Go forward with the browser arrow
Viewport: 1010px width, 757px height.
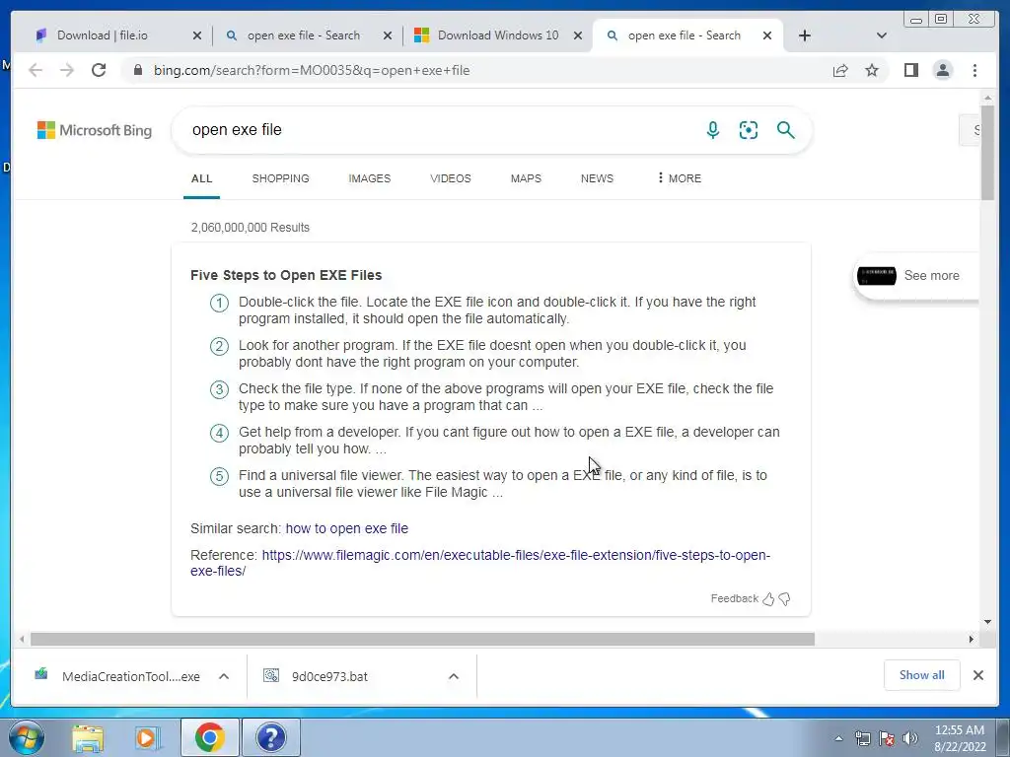67,70
